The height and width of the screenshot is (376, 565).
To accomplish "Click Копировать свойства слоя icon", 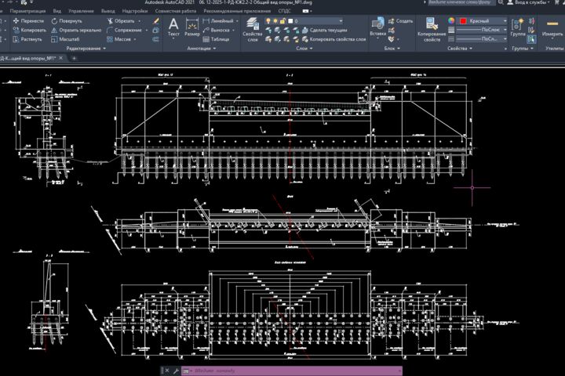I will (334, 39).
